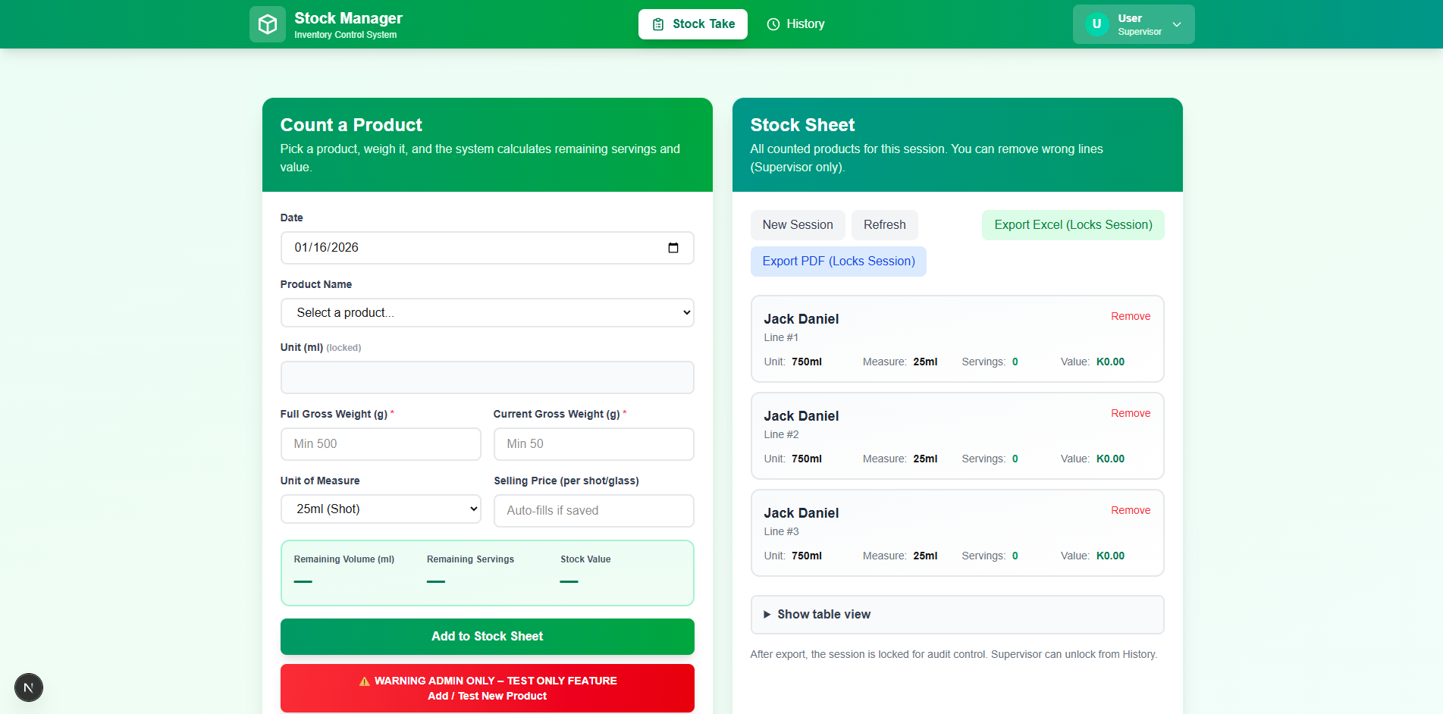Click the Stock Manager box logo icon

point(267,24)
